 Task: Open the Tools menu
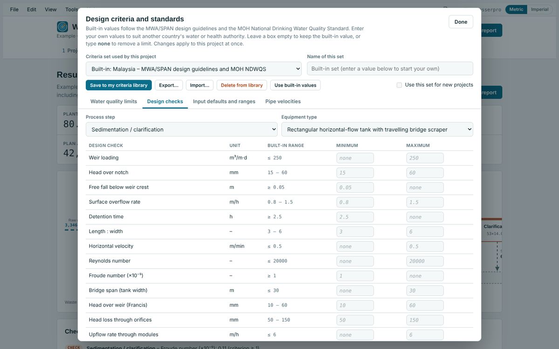click(x=71, y=9)
